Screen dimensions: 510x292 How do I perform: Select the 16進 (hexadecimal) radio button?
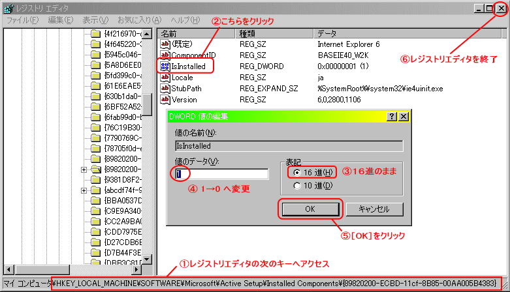pos(298,173)
